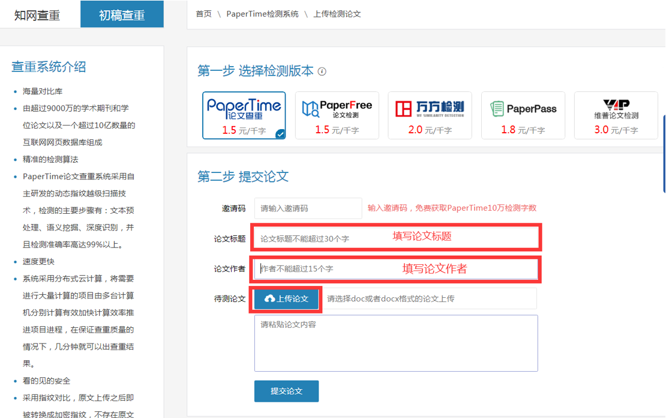Switch to the 知网查重 tab
Screen dimensions: 666x418
click(x=37, y=15)
